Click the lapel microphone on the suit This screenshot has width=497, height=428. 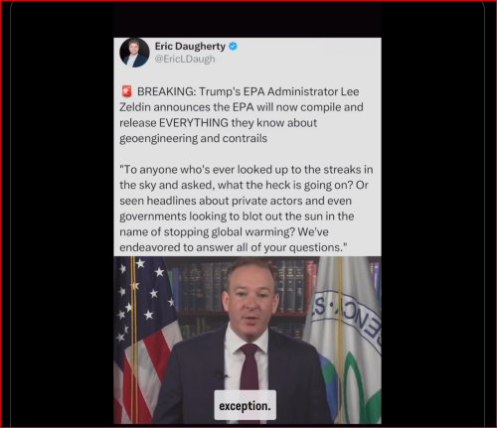tap(221, 374)
